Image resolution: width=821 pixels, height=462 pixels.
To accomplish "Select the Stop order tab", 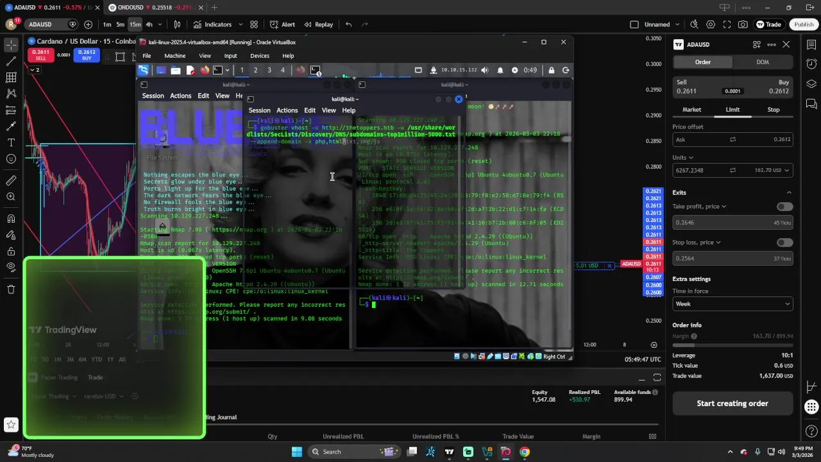I will (x=774, y=110).
